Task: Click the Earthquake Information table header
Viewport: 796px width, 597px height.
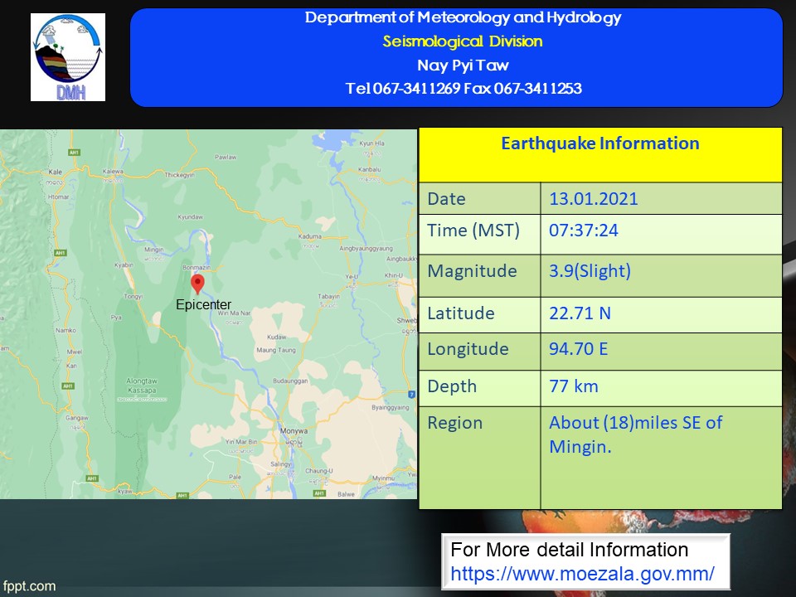Action: 599,143
